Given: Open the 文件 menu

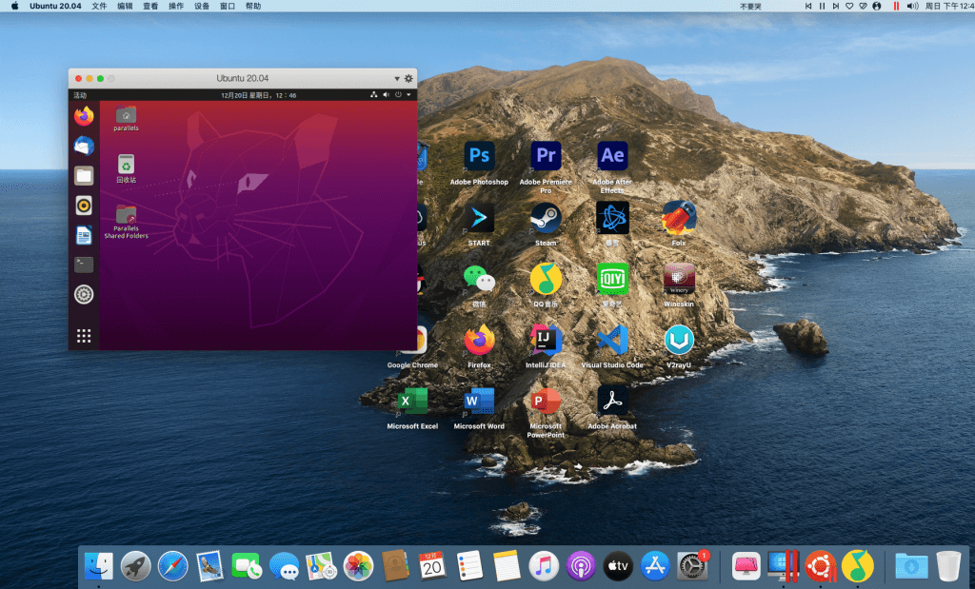Looking at the screenshot, I should coord(99,7).
